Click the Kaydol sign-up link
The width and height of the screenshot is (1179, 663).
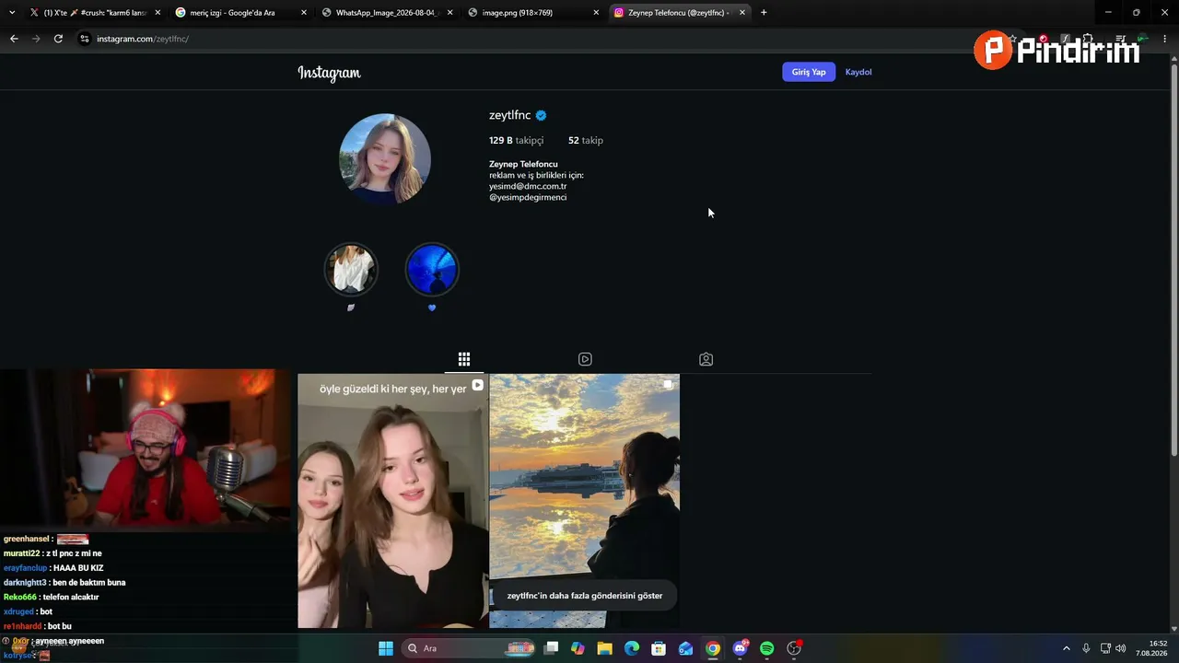[858, 72]
